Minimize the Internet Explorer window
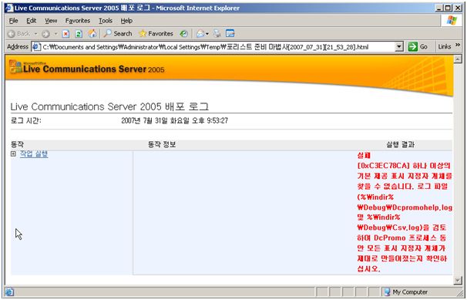Screen dimensions: 467x300 pyautogui.click(x=438, y=8)
